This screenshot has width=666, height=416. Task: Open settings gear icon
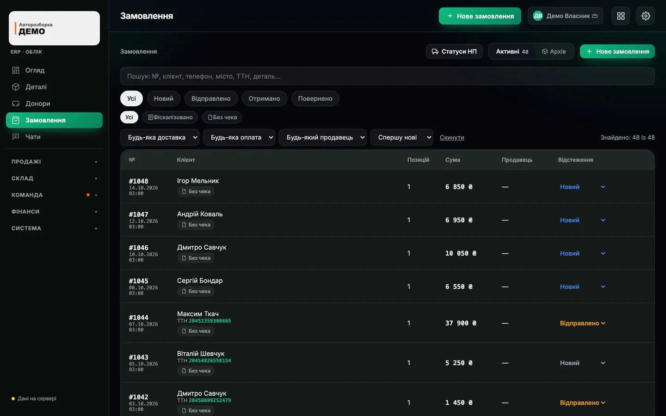tap(646, 16)
